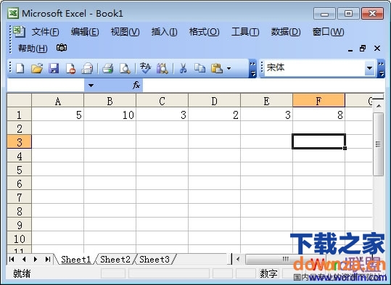Open the 数据(D) menu
Image resolution: width=391 pixels, height=285 pixels.
tap(286, 32)
